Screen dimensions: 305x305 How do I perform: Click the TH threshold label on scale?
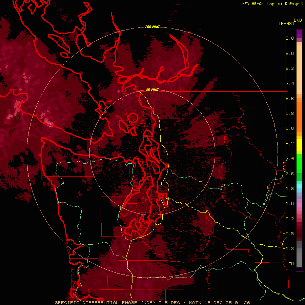pos(291,264)
